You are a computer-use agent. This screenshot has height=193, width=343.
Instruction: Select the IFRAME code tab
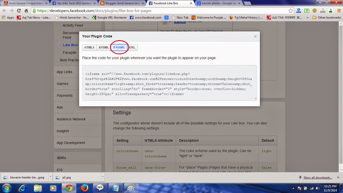[x=119, y=47]
